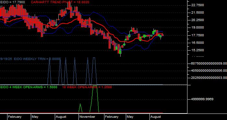Click the tall green ARMS spike peak
This screenshot has height=120, width=227.
95,86
